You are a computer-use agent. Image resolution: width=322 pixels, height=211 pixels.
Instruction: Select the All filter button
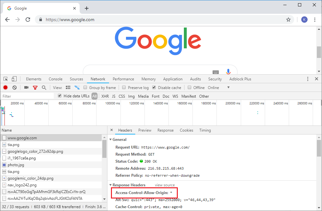[x=94, y=96]
